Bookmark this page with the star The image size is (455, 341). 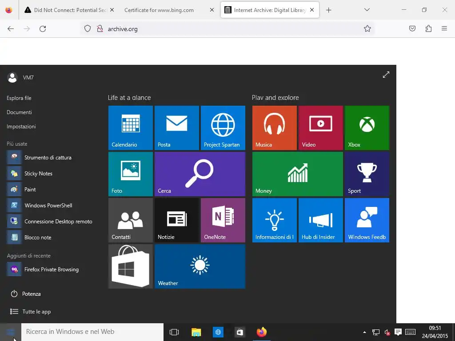point(367,29)
